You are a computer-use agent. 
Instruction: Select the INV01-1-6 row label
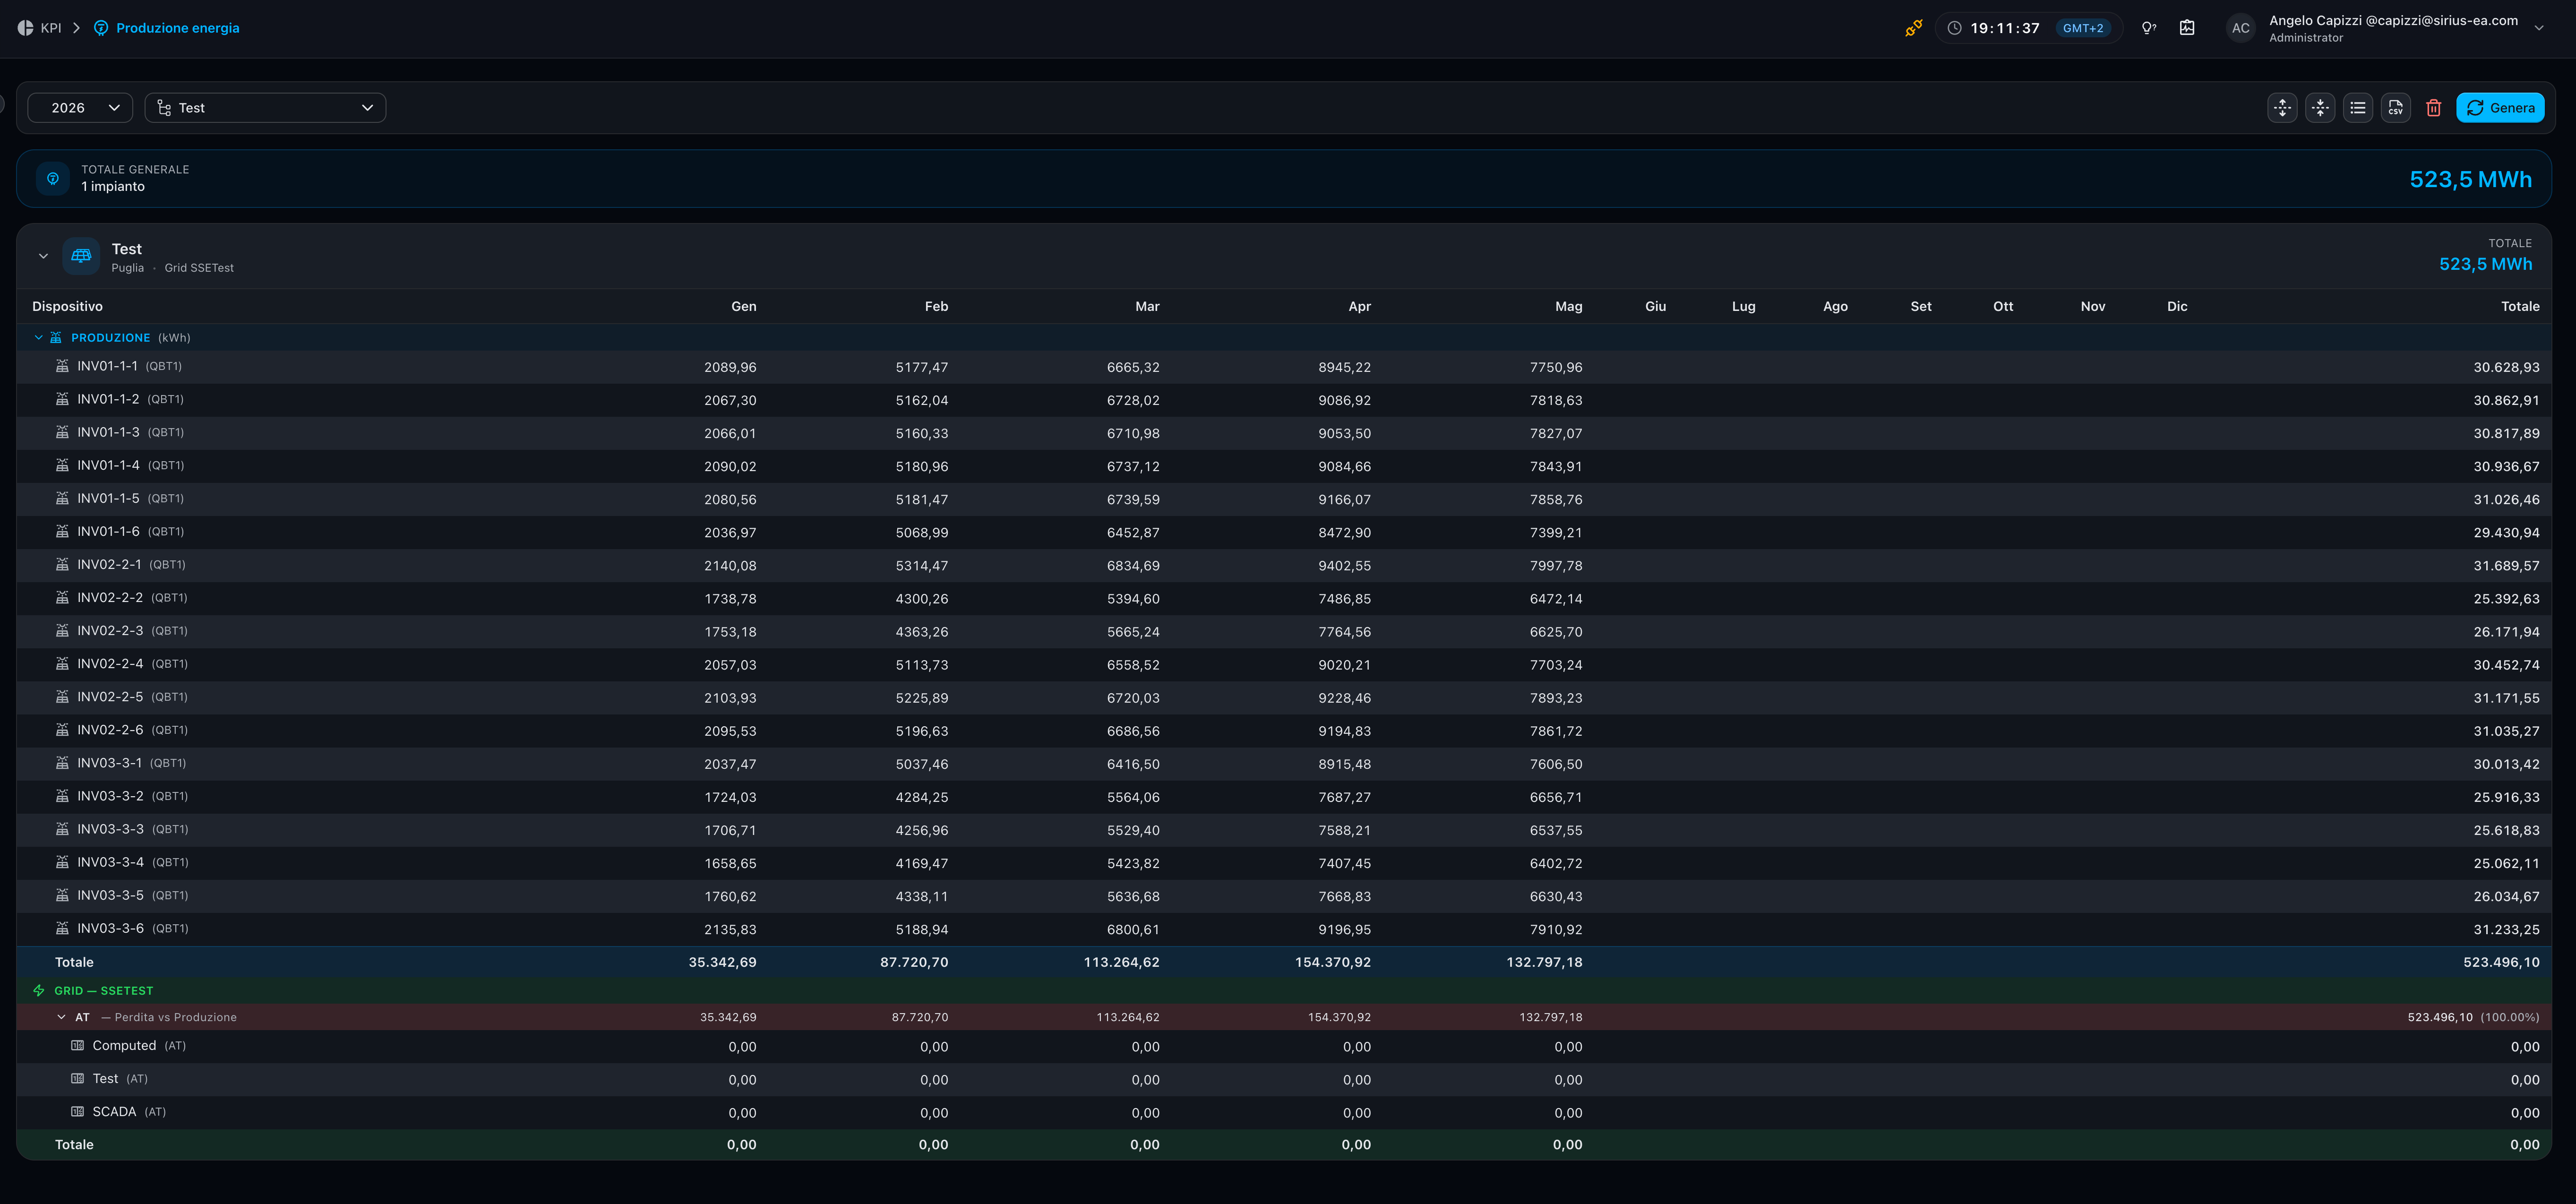108,531
